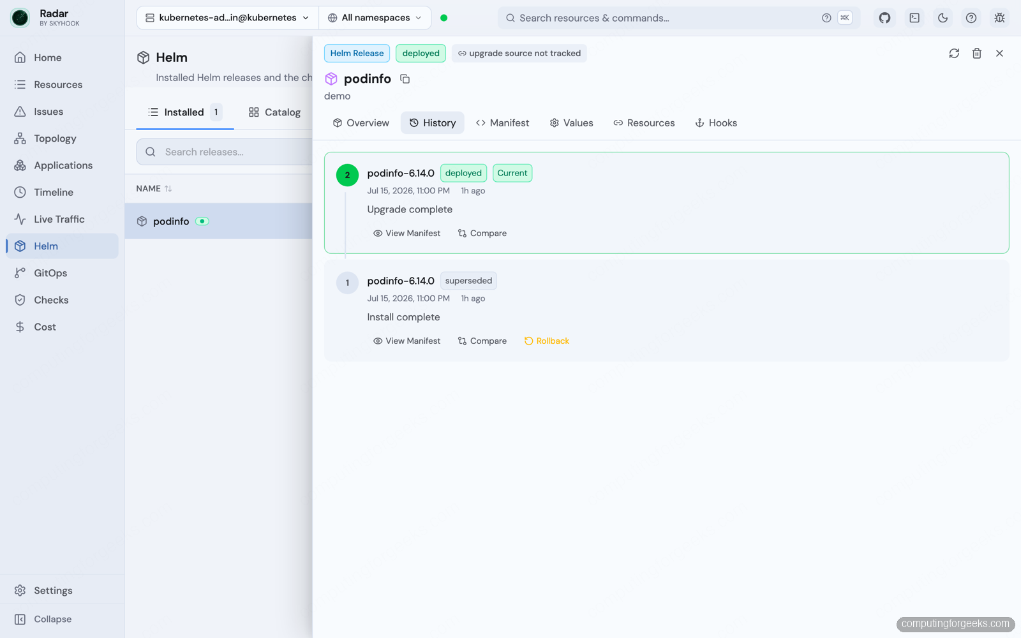Open Cost in sidebar

click(62, 327)
